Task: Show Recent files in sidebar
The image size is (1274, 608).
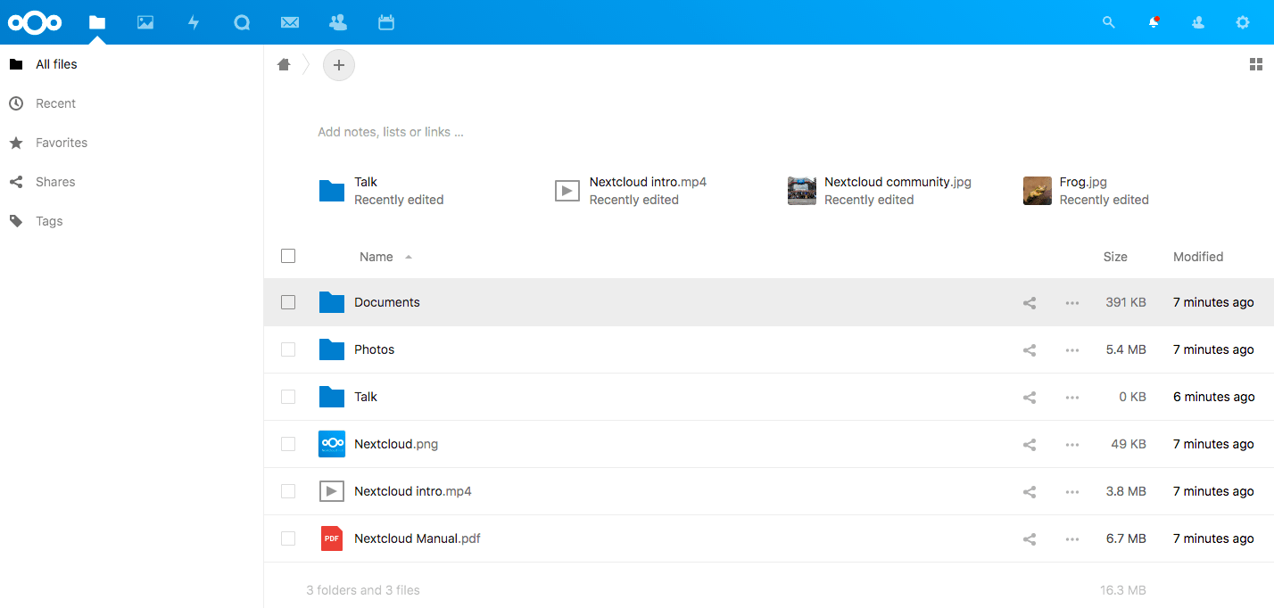Action: point(55,103)
